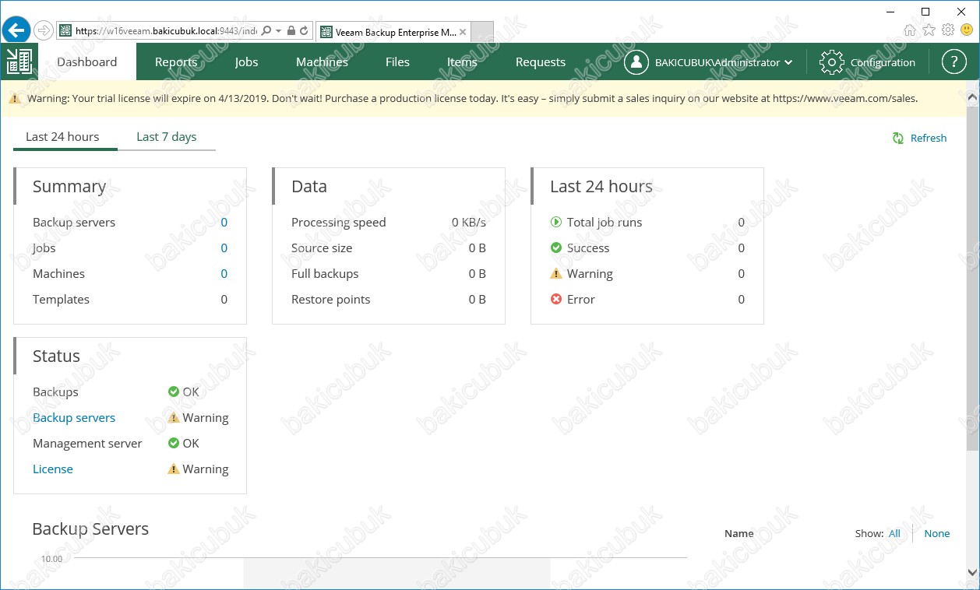Open the Jobs tab

click(x=246, y=61)
